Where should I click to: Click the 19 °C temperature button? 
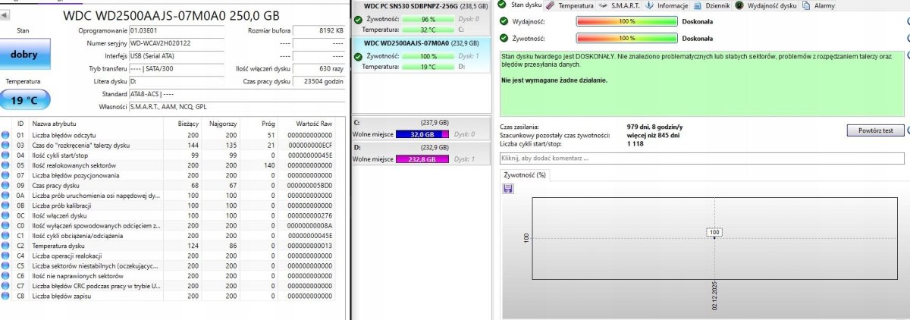[x=24, y=99]
